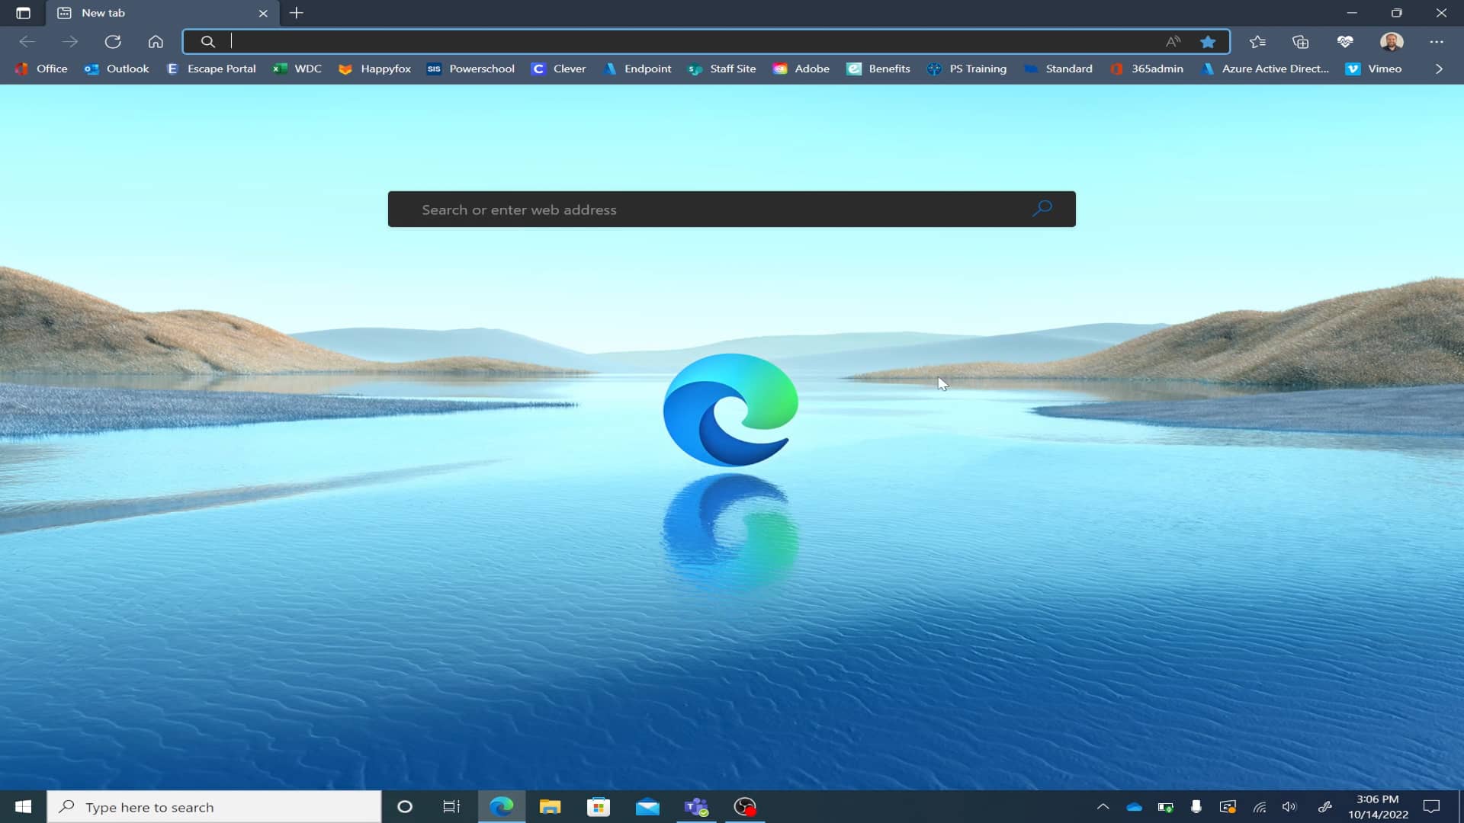Open the Powerschool bookmark
The width and height of the screenshot is (1464, 823).
point(482,69)
